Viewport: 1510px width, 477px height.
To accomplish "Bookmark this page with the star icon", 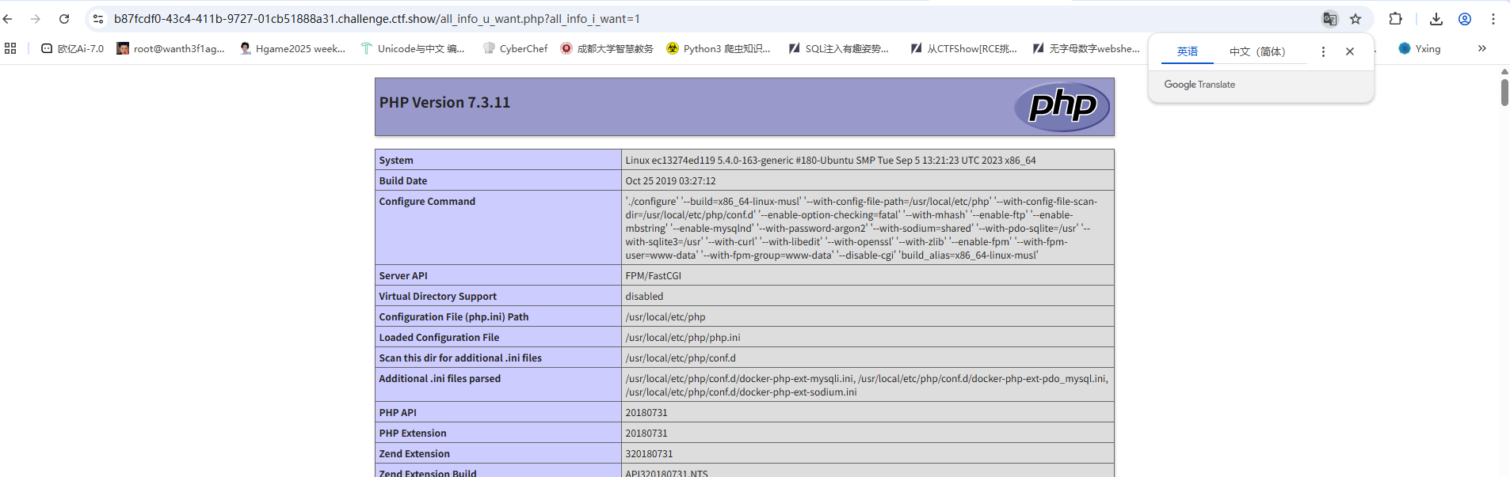I will point(1356,19).
